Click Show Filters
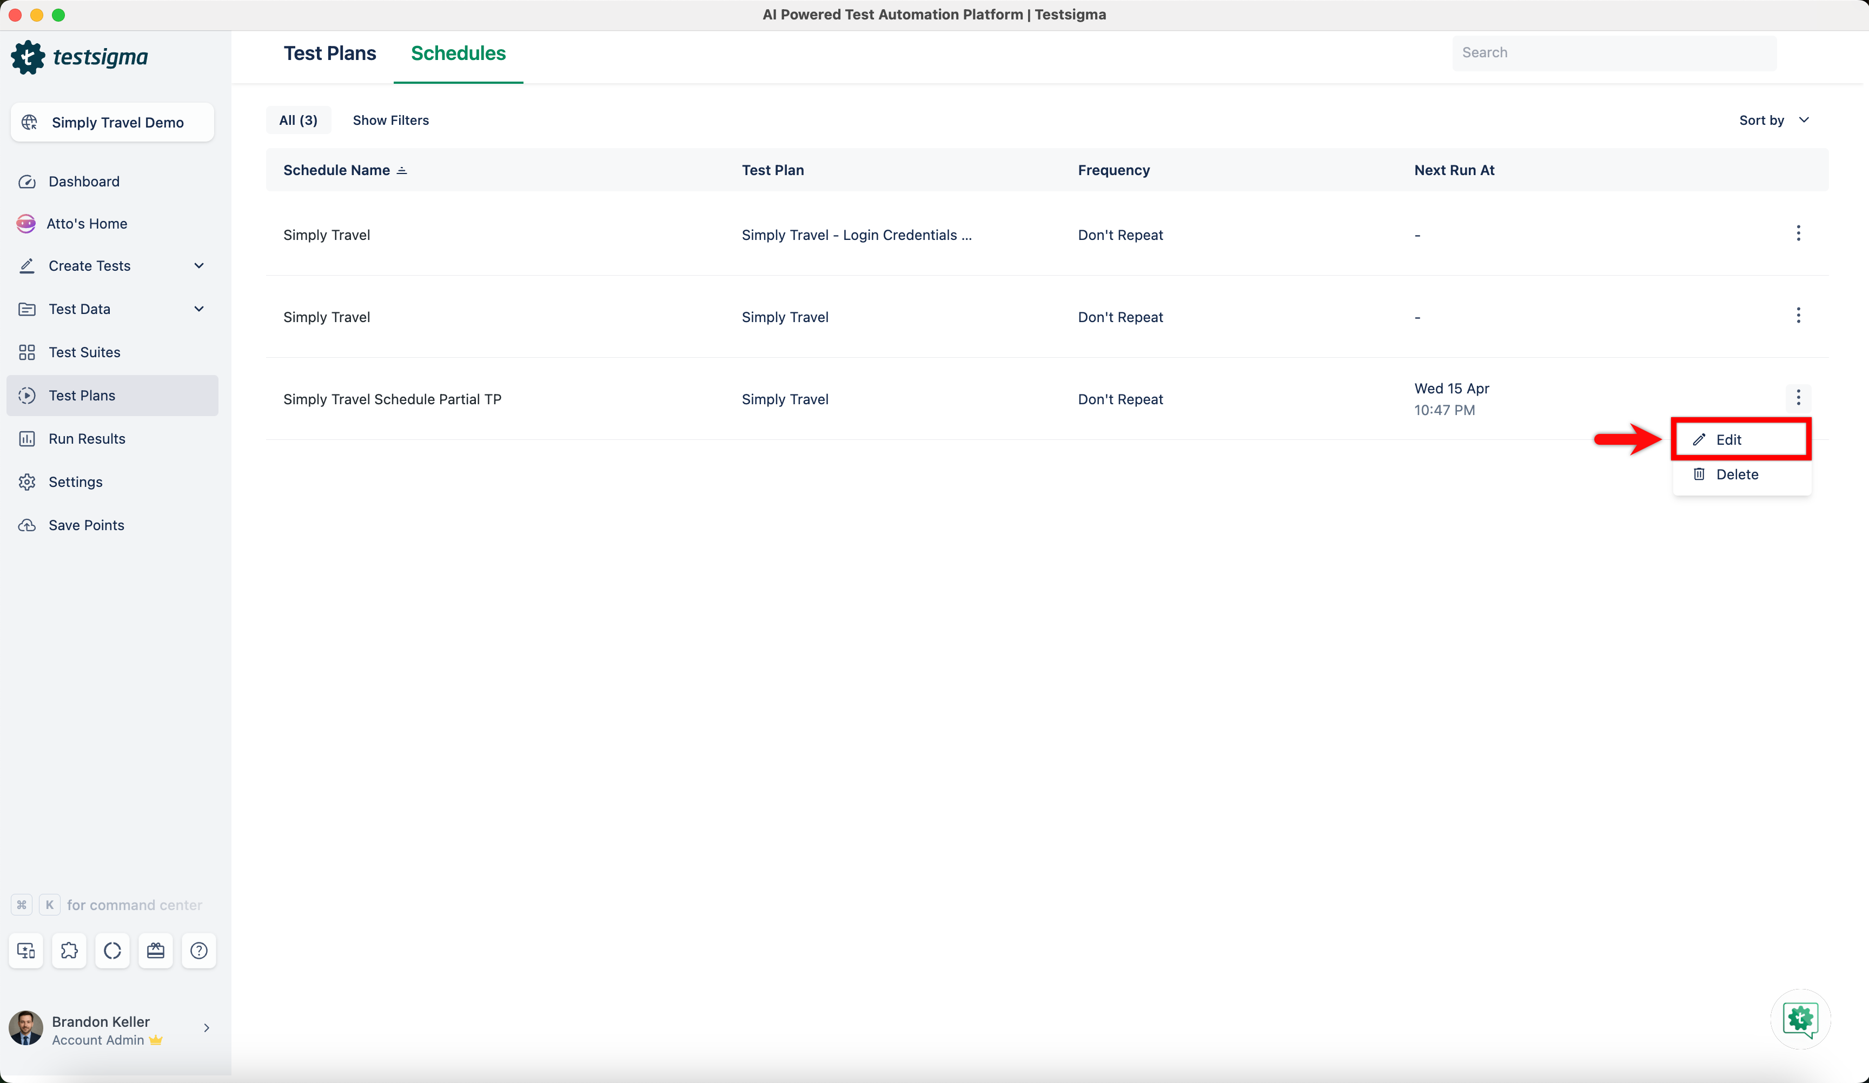This screenshot has width=1869, height=1083. [391, 121]
